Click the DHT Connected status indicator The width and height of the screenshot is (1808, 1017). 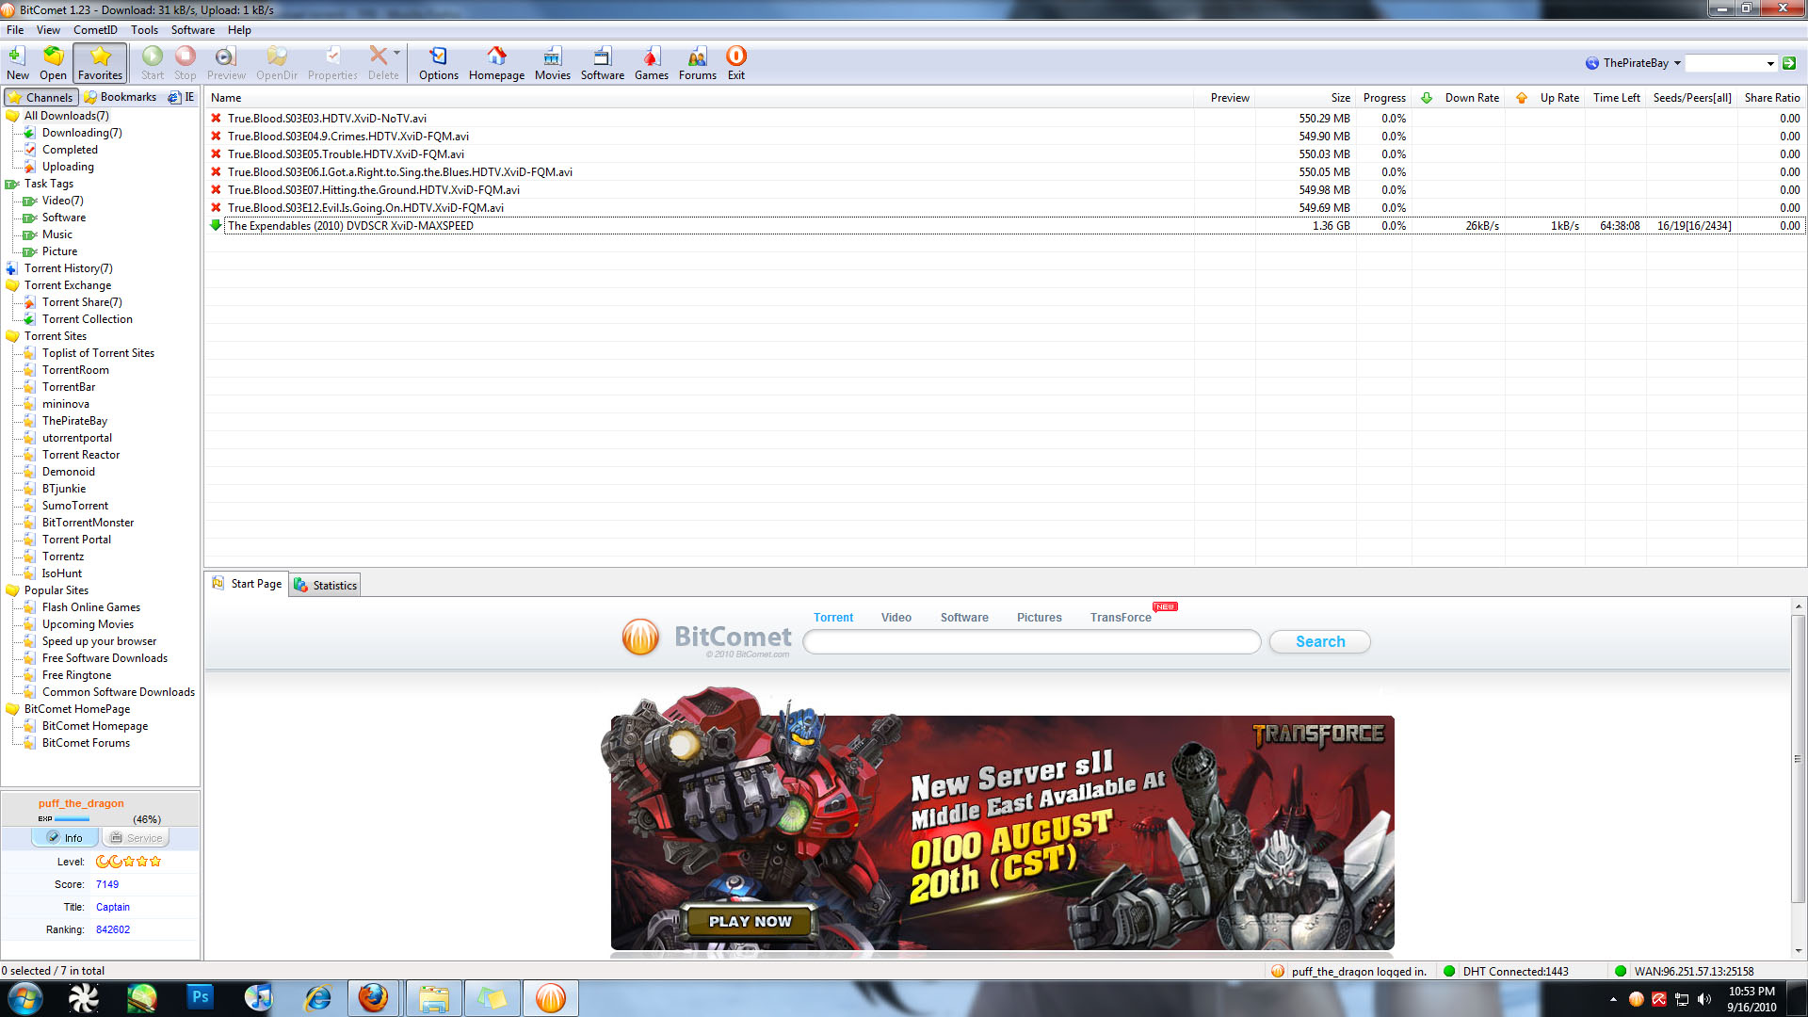pos(1506,972)
